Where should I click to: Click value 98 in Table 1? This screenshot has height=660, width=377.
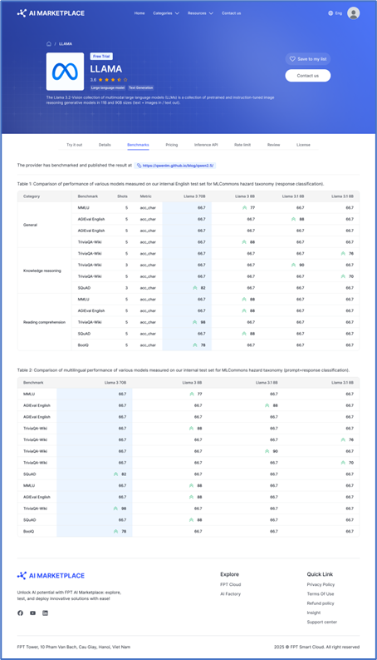coord(203,322)
